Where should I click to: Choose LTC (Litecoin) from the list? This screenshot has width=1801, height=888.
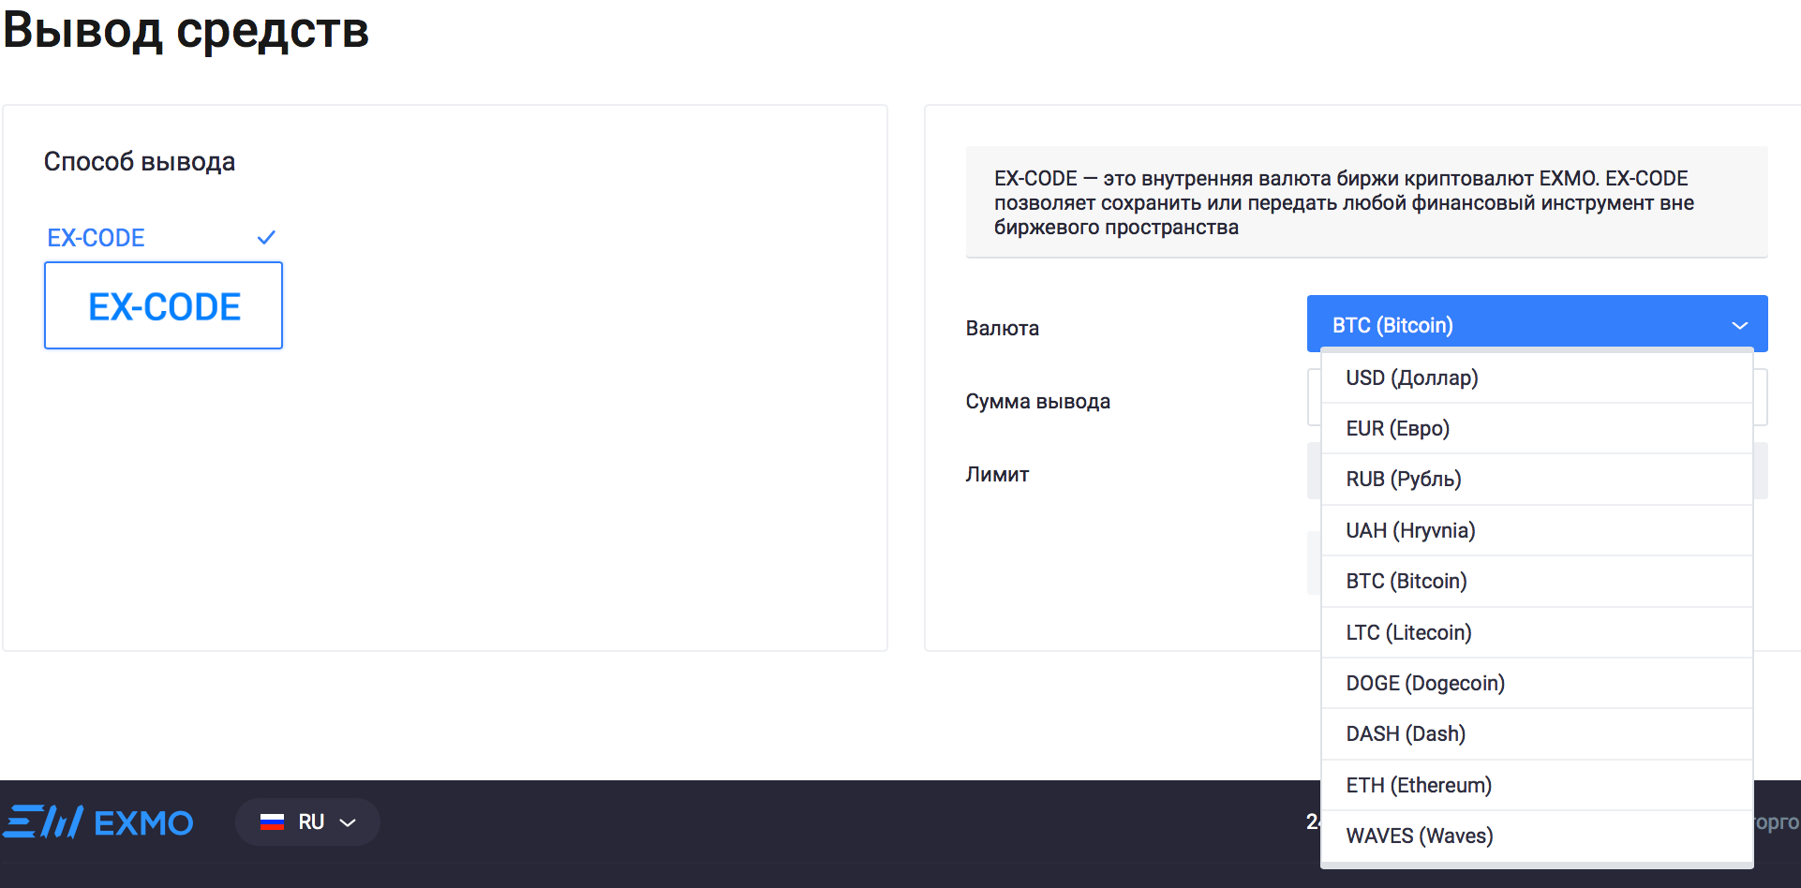click(x=1537, y=633)
